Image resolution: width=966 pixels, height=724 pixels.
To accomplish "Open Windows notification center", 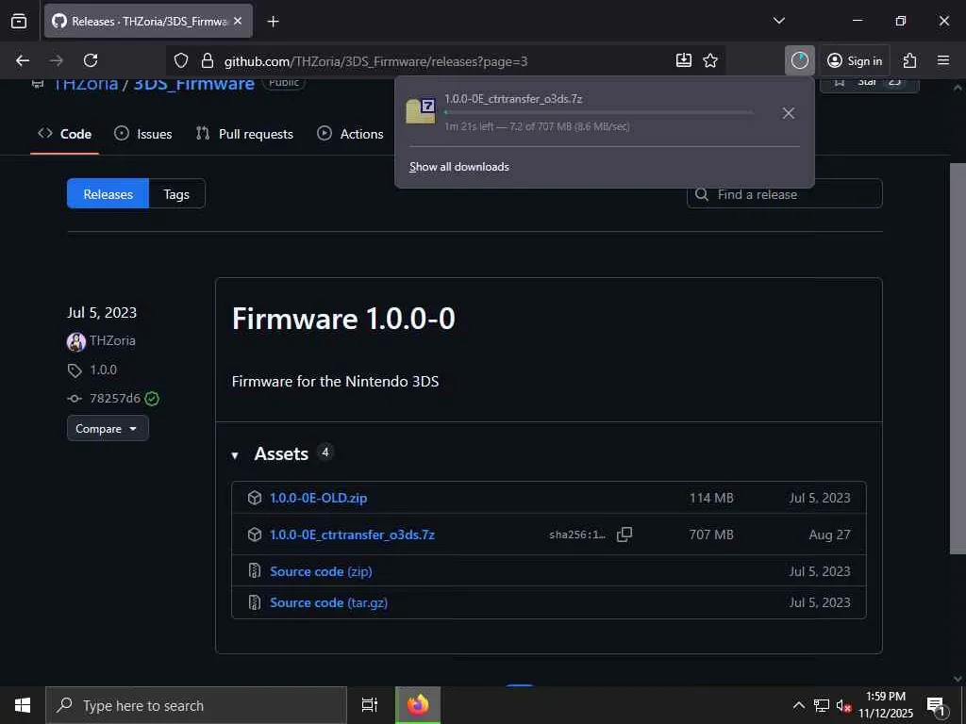I will coord(936,705).
